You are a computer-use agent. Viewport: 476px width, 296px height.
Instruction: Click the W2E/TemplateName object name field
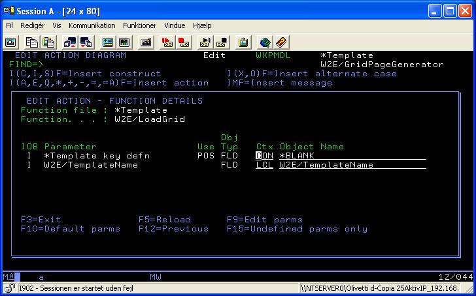353,165
